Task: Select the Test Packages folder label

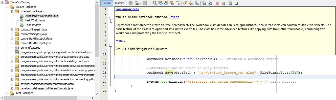Action: 24,93
